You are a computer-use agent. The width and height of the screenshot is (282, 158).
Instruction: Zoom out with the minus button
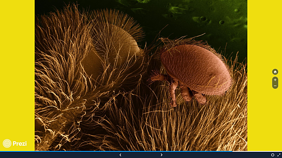[x=275, y=86]
